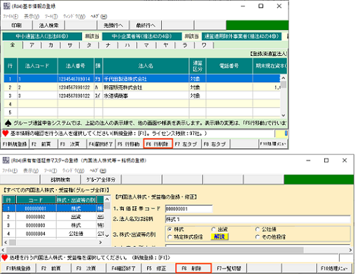Select row 新宿販売株式会社 in the corporation table
This screenshot has height=275, width=355.
(x=142, y=87)
